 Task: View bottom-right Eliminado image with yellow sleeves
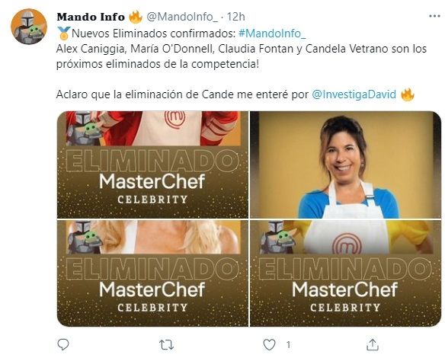tap(346, 273)
